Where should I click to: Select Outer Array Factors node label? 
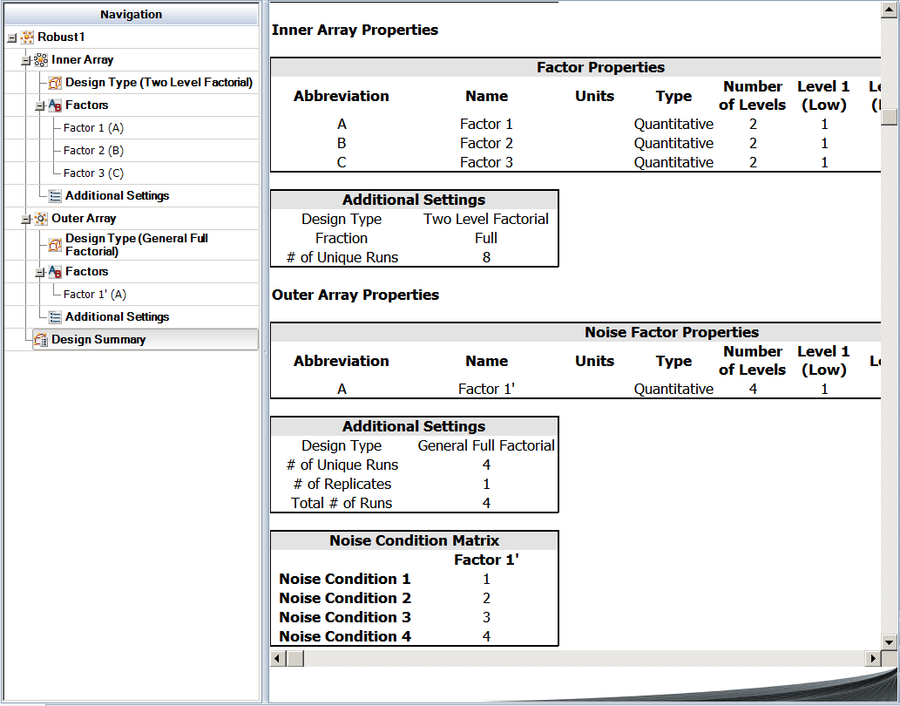[86, 271]
